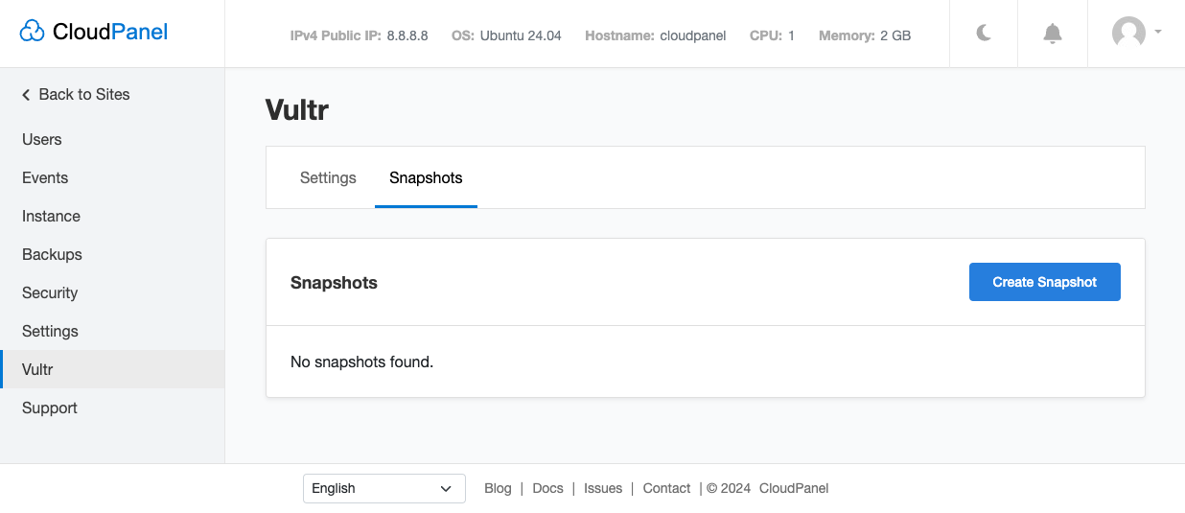Select the Vultr sidebar item
Viewport: 1185px width, 513px height.
pos(37,369)
